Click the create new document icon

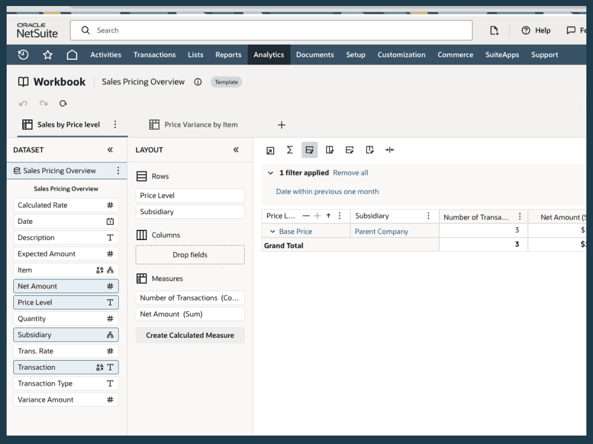tap(494, 30)
